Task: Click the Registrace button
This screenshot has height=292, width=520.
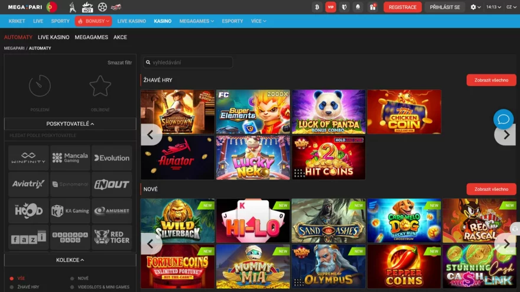Action: [x=402, y=7]
